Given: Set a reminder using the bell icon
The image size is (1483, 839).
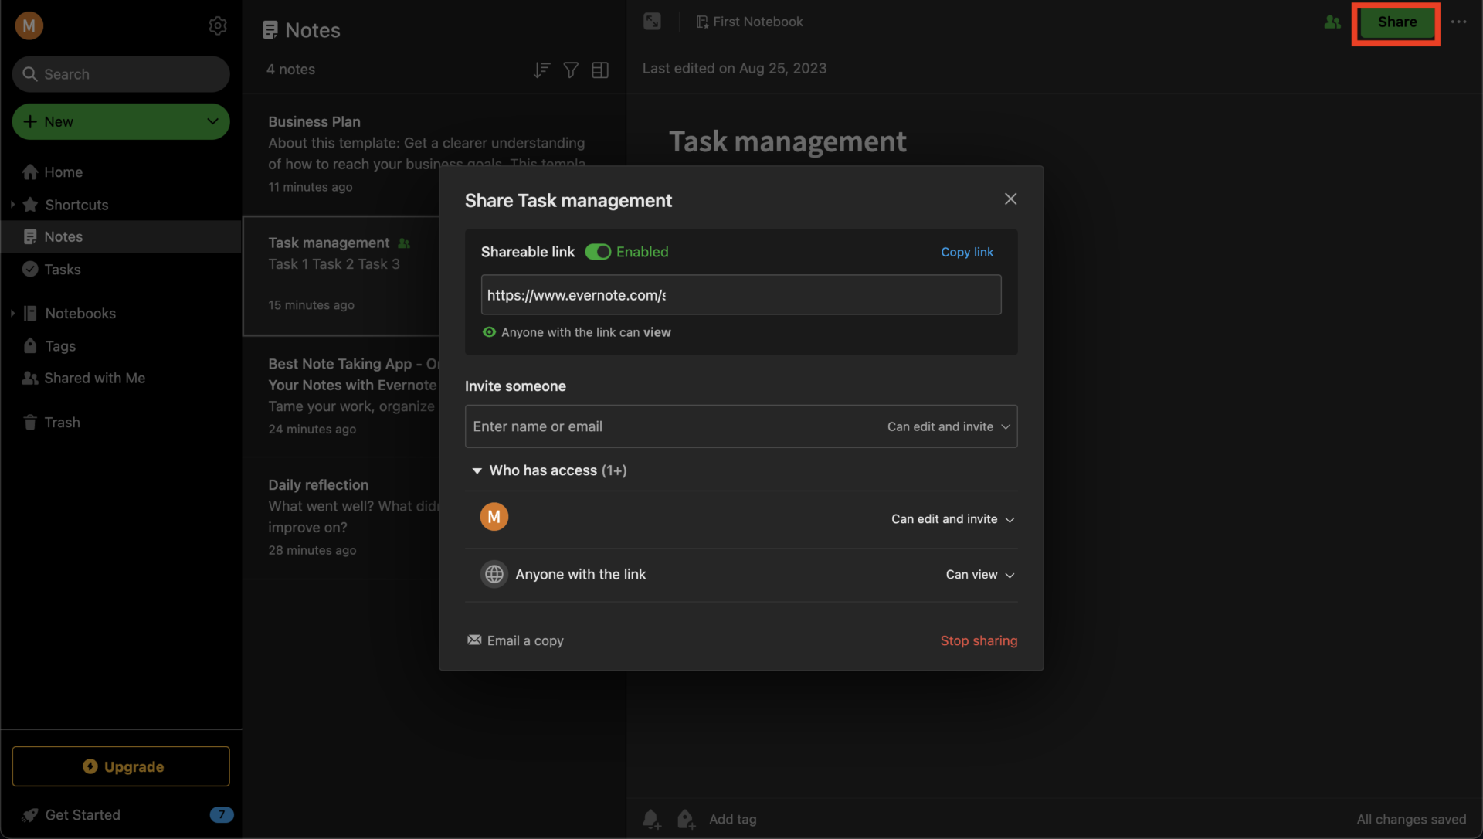Looking at the screenshot, I should (651, 819).
